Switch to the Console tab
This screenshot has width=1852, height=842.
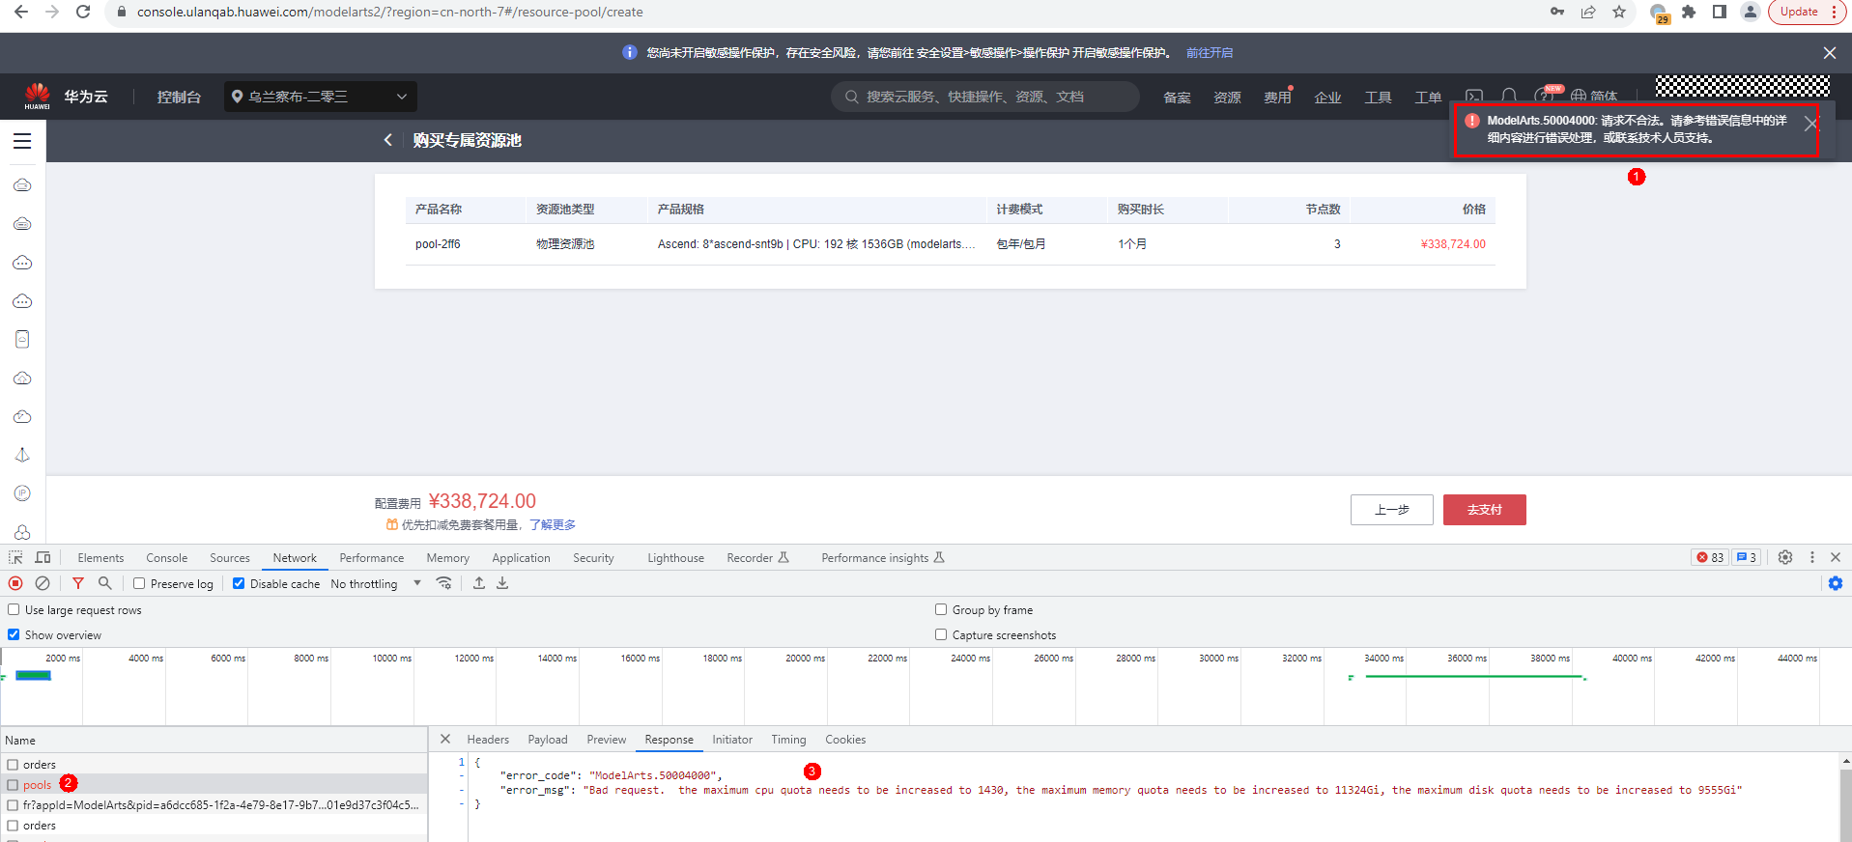tap(167, 558)
